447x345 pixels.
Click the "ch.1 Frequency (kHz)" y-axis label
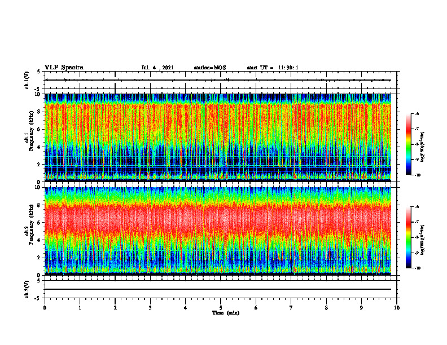pyautogui.click(x=29, y=131)
